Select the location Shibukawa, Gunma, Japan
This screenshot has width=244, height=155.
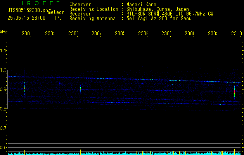point(157,9)
